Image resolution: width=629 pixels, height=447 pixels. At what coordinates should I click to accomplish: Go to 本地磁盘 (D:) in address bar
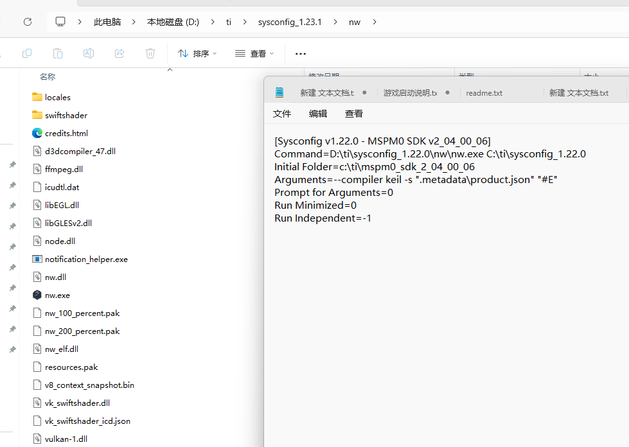pyautogui.click(x=173, y=22)
